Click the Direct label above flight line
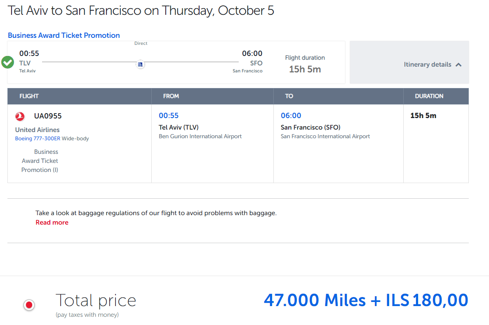 click(x=141, y=43)
